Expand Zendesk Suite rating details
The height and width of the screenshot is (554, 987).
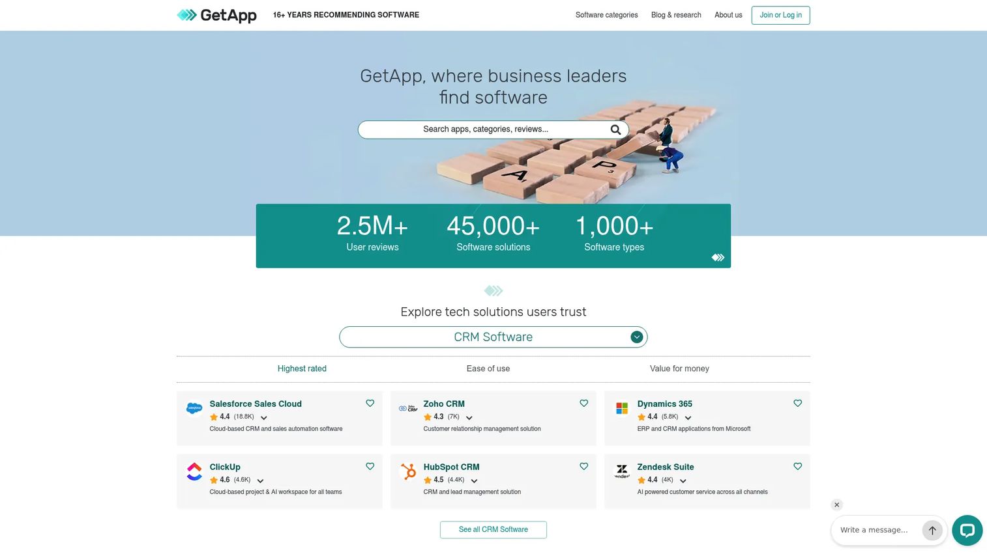tap(683, 481)
